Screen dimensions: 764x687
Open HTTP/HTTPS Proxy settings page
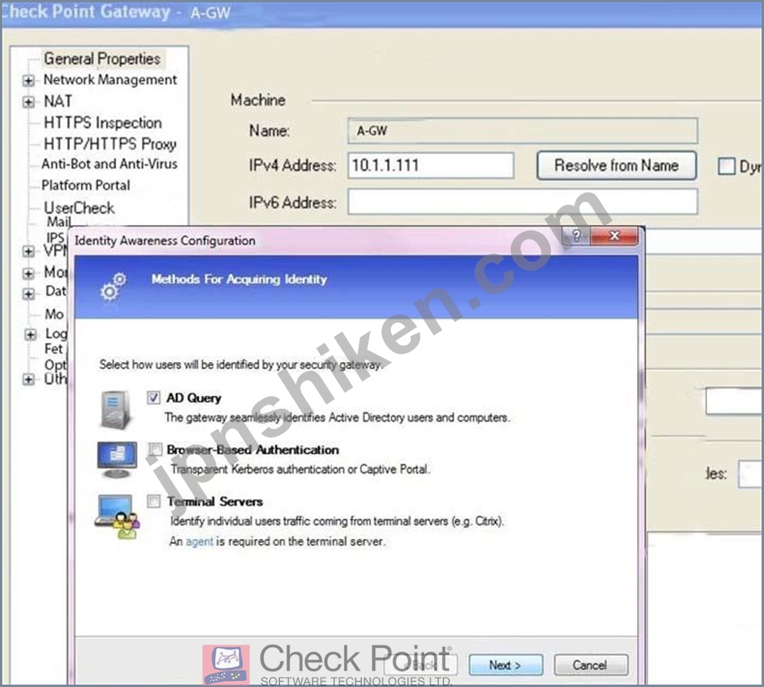tap(110, 143)
